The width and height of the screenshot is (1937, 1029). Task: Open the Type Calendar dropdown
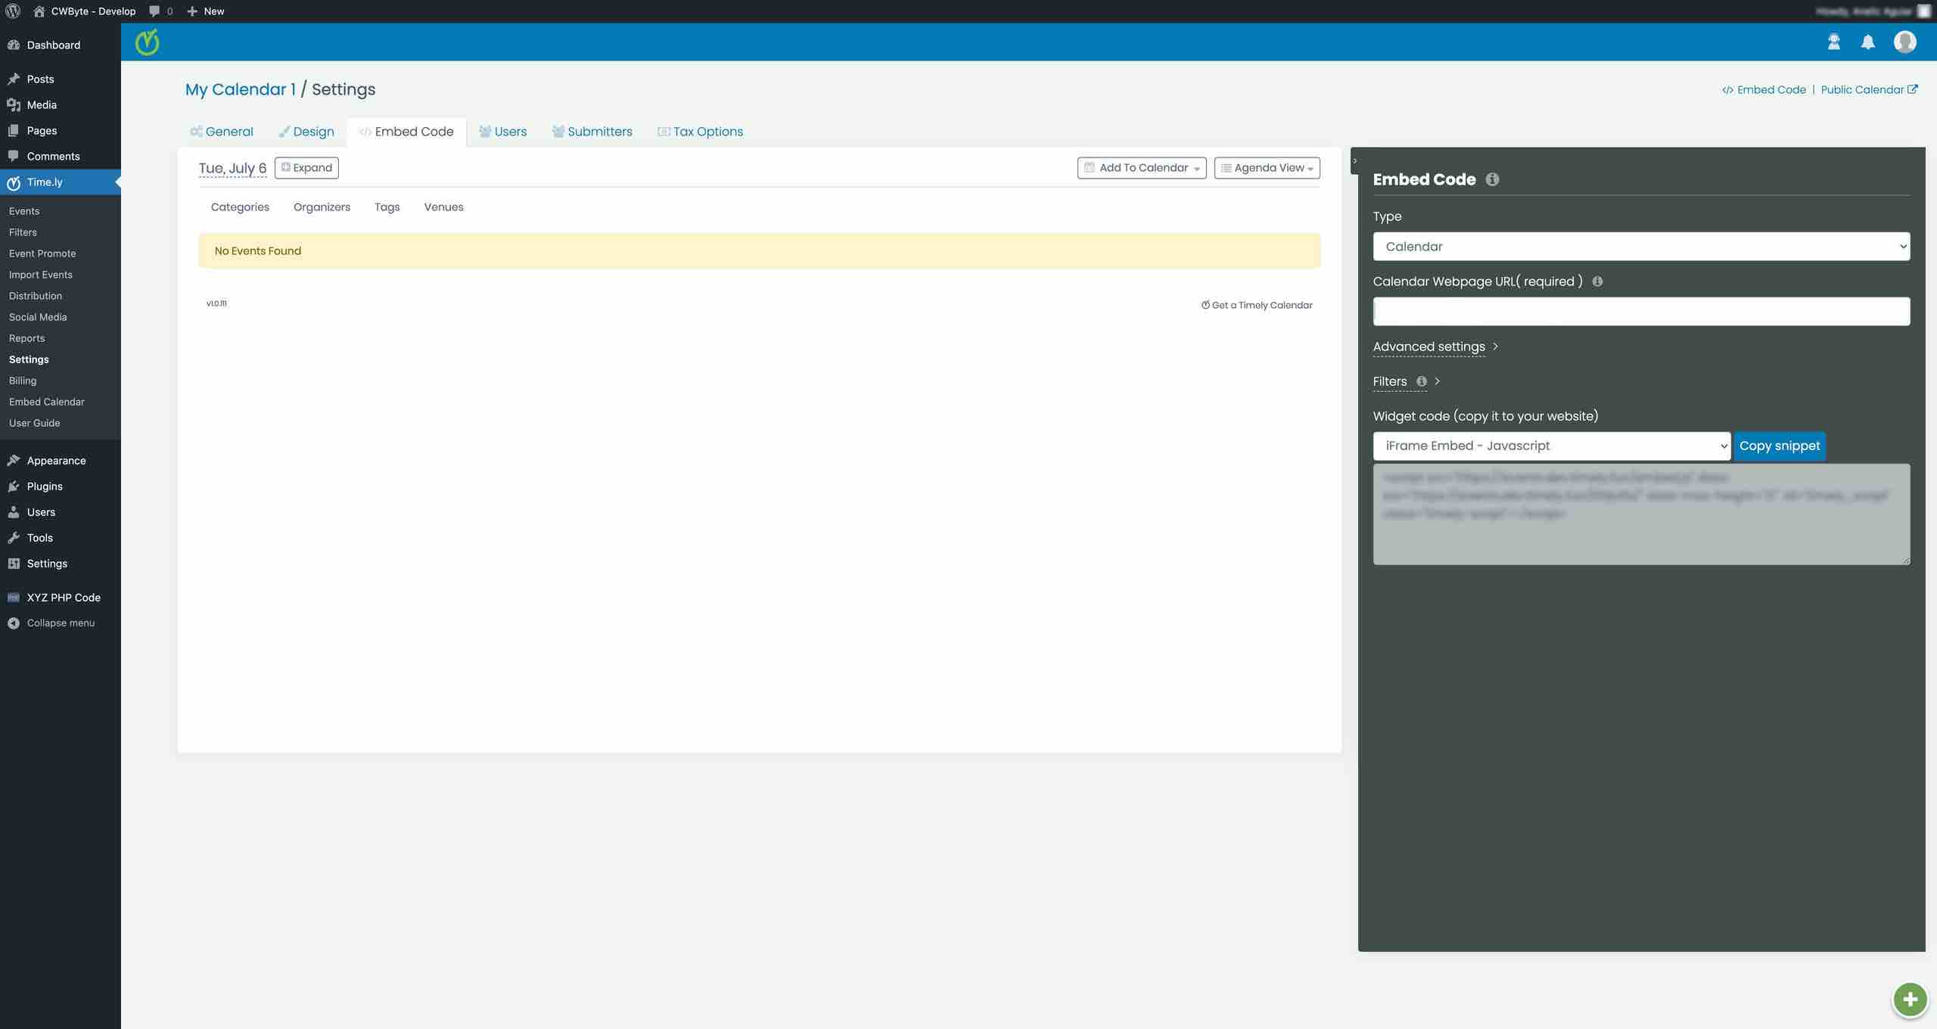click(x=1641, y=247)
